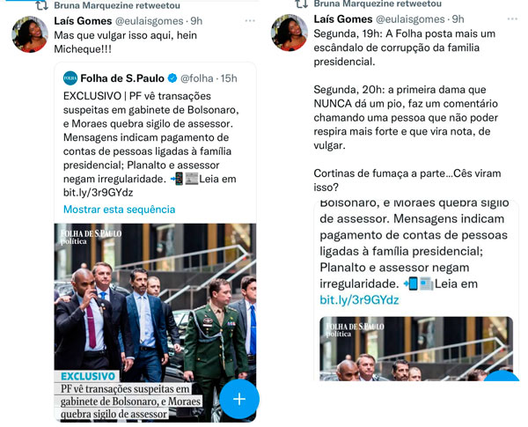Screen dimensions: 528x427
Task: Open the Folha política photo in left tweet
Action: (x=155, y=322)
